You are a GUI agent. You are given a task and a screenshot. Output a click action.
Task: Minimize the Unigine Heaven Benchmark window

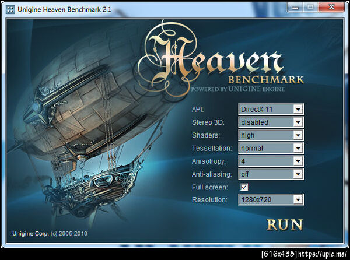(x=295, y=8)
